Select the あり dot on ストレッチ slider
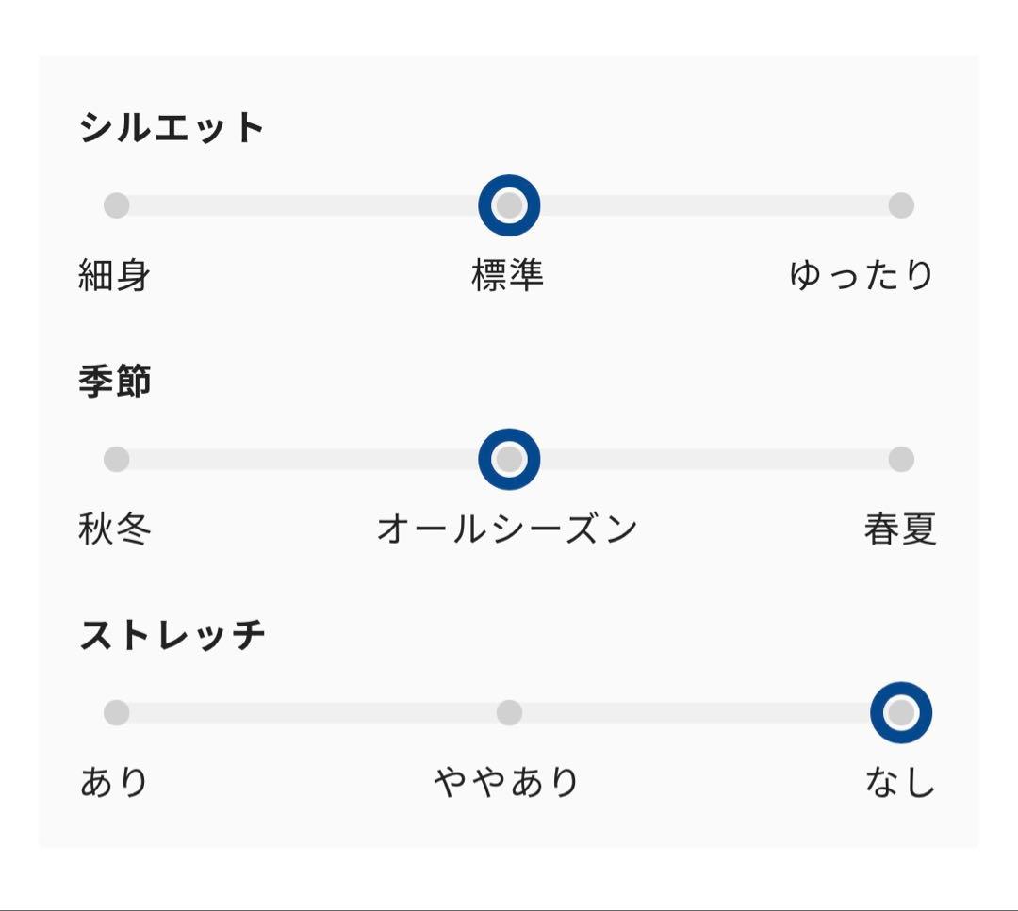Image resolution: width=1018 pixels, height=911 pixels. (116, 713)
